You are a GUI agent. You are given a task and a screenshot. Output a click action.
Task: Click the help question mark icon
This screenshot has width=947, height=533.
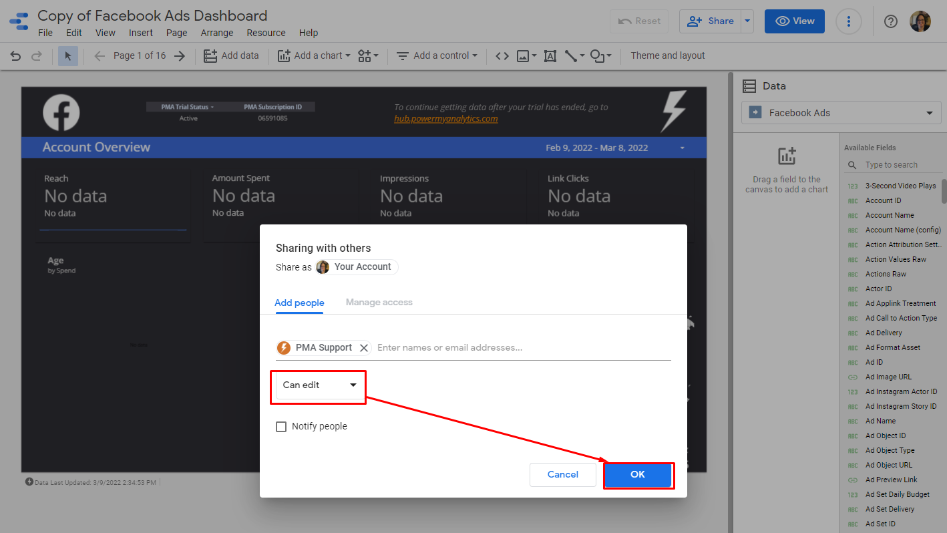coord(890,21)
